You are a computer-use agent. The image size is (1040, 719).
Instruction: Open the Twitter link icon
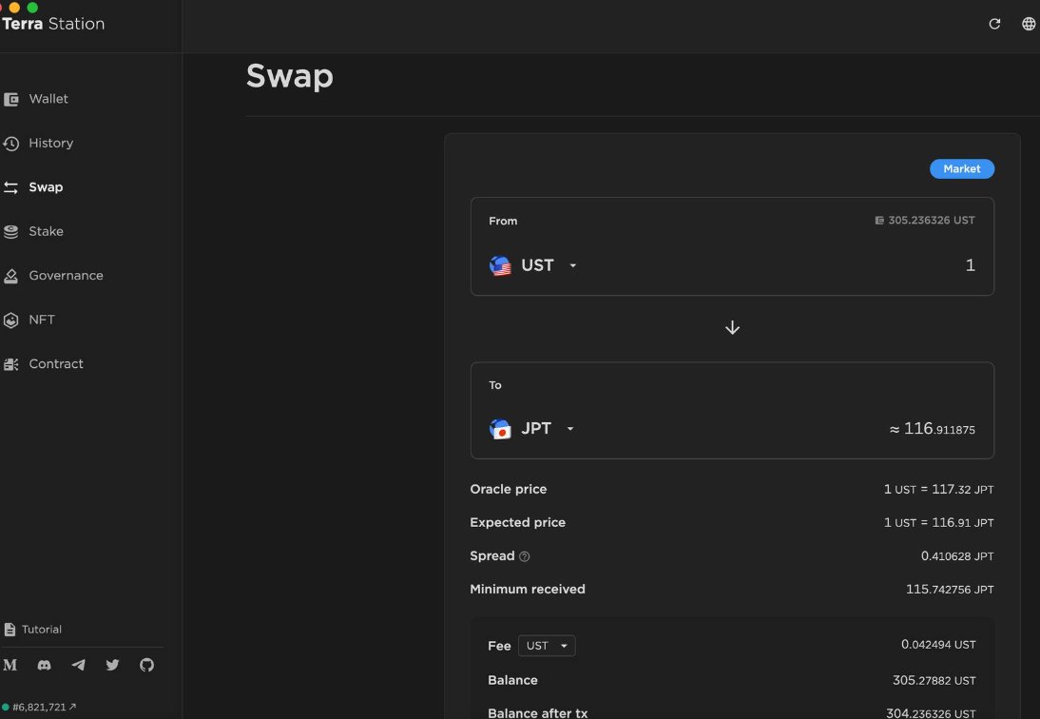(113, 665)
